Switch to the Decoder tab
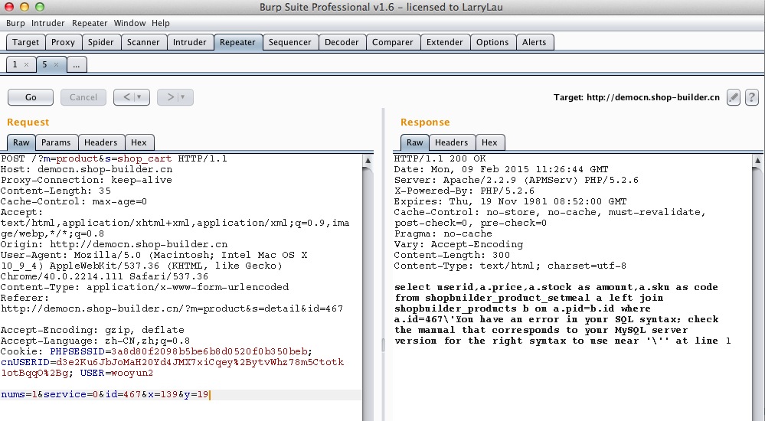 [x=342, y=42]
